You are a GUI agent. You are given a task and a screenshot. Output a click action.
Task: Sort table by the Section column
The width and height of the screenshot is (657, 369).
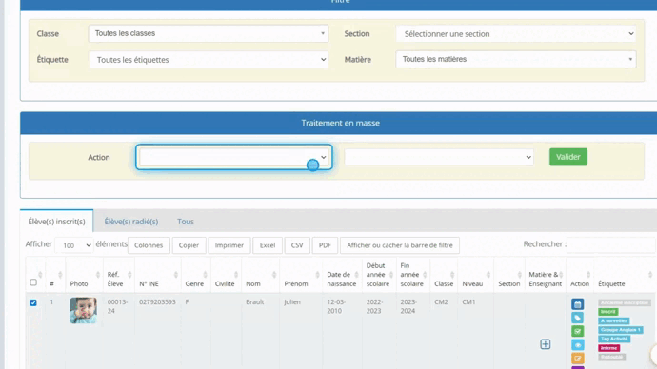pyautogui.click(x=509, y=275)
